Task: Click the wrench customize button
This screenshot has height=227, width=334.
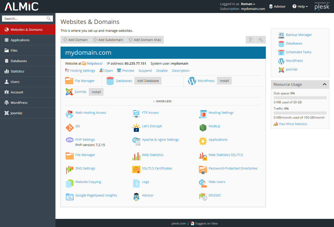Action: pyautogui.click(x=261, y=40)
